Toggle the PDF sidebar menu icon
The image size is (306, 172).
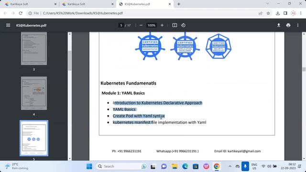[x=8, y=25]
